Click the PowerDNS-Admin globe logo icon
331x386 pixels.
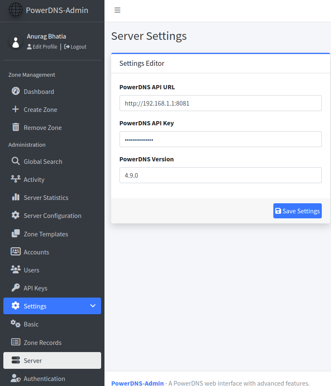(x=15, y=9)
